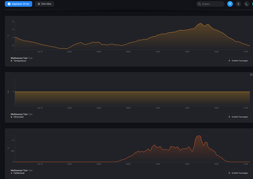The height and width of the screenshot is (179, 253).
Task: Add graph to the Helderheid chart
Action: [238, 173]
